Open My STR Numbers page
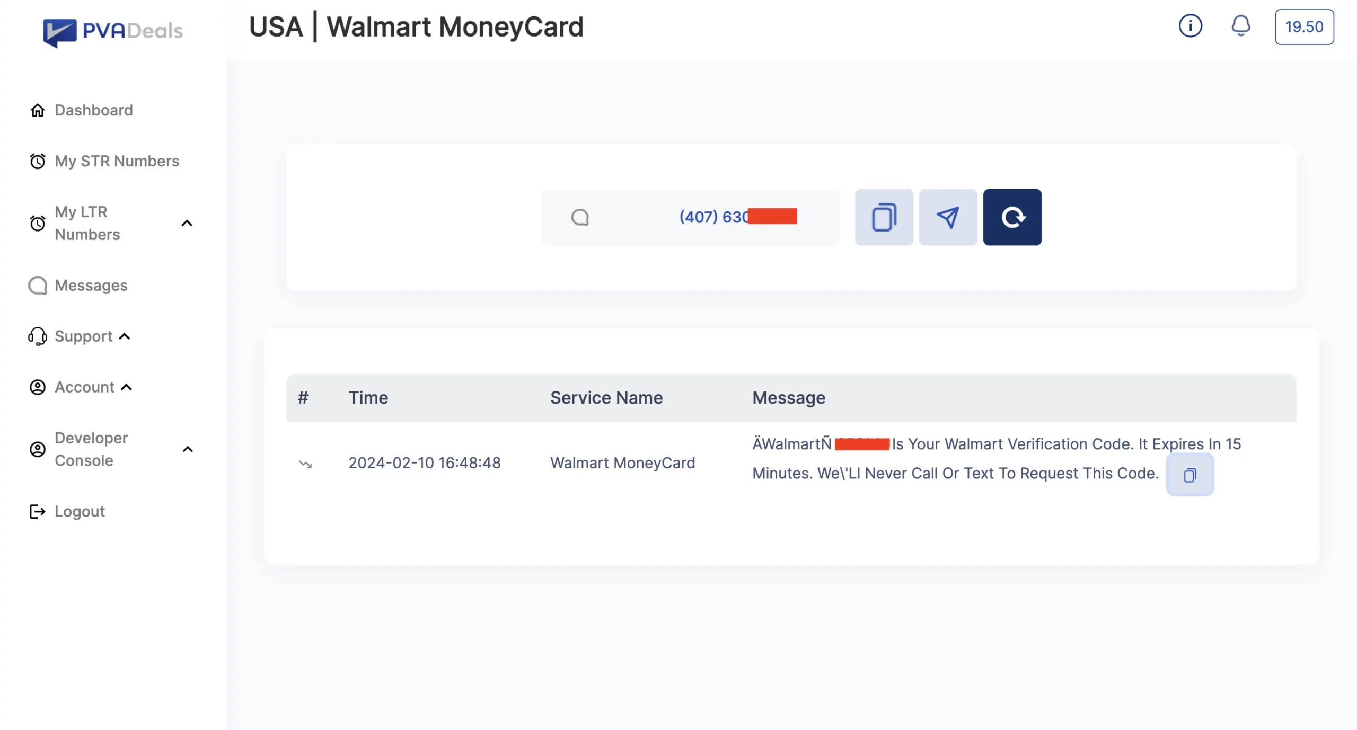This screenshot has height=730, width=1357. pyautogui.click(x=117, y=161)
